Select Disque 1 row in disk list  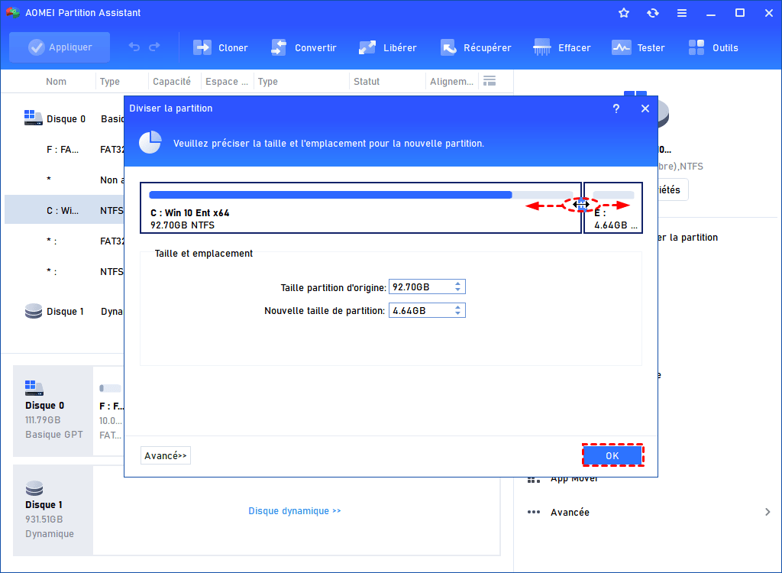tap(65, 312)
